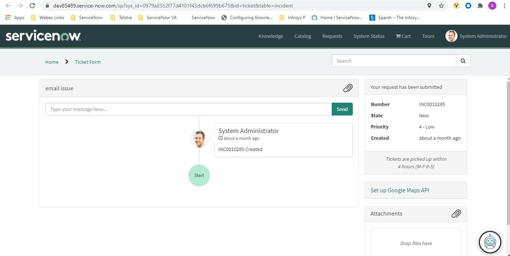Click the Home breadcrumb link
The image size is (510, 256).
click(52, 62)
